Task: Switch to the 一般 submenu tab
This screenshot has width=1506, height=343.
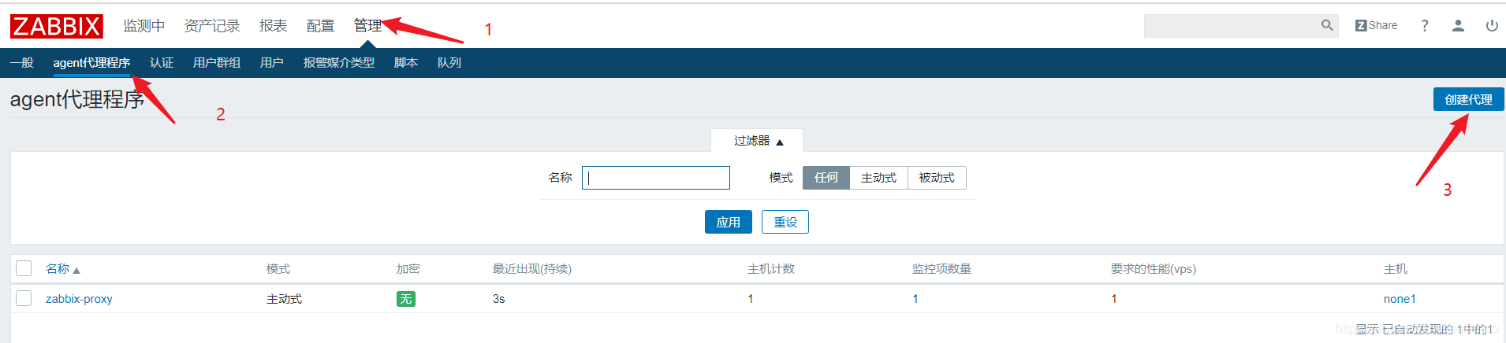Action: 22,63
